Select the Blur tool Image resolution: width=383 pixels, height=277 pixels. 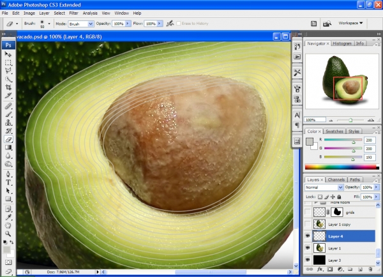(8, 156)
